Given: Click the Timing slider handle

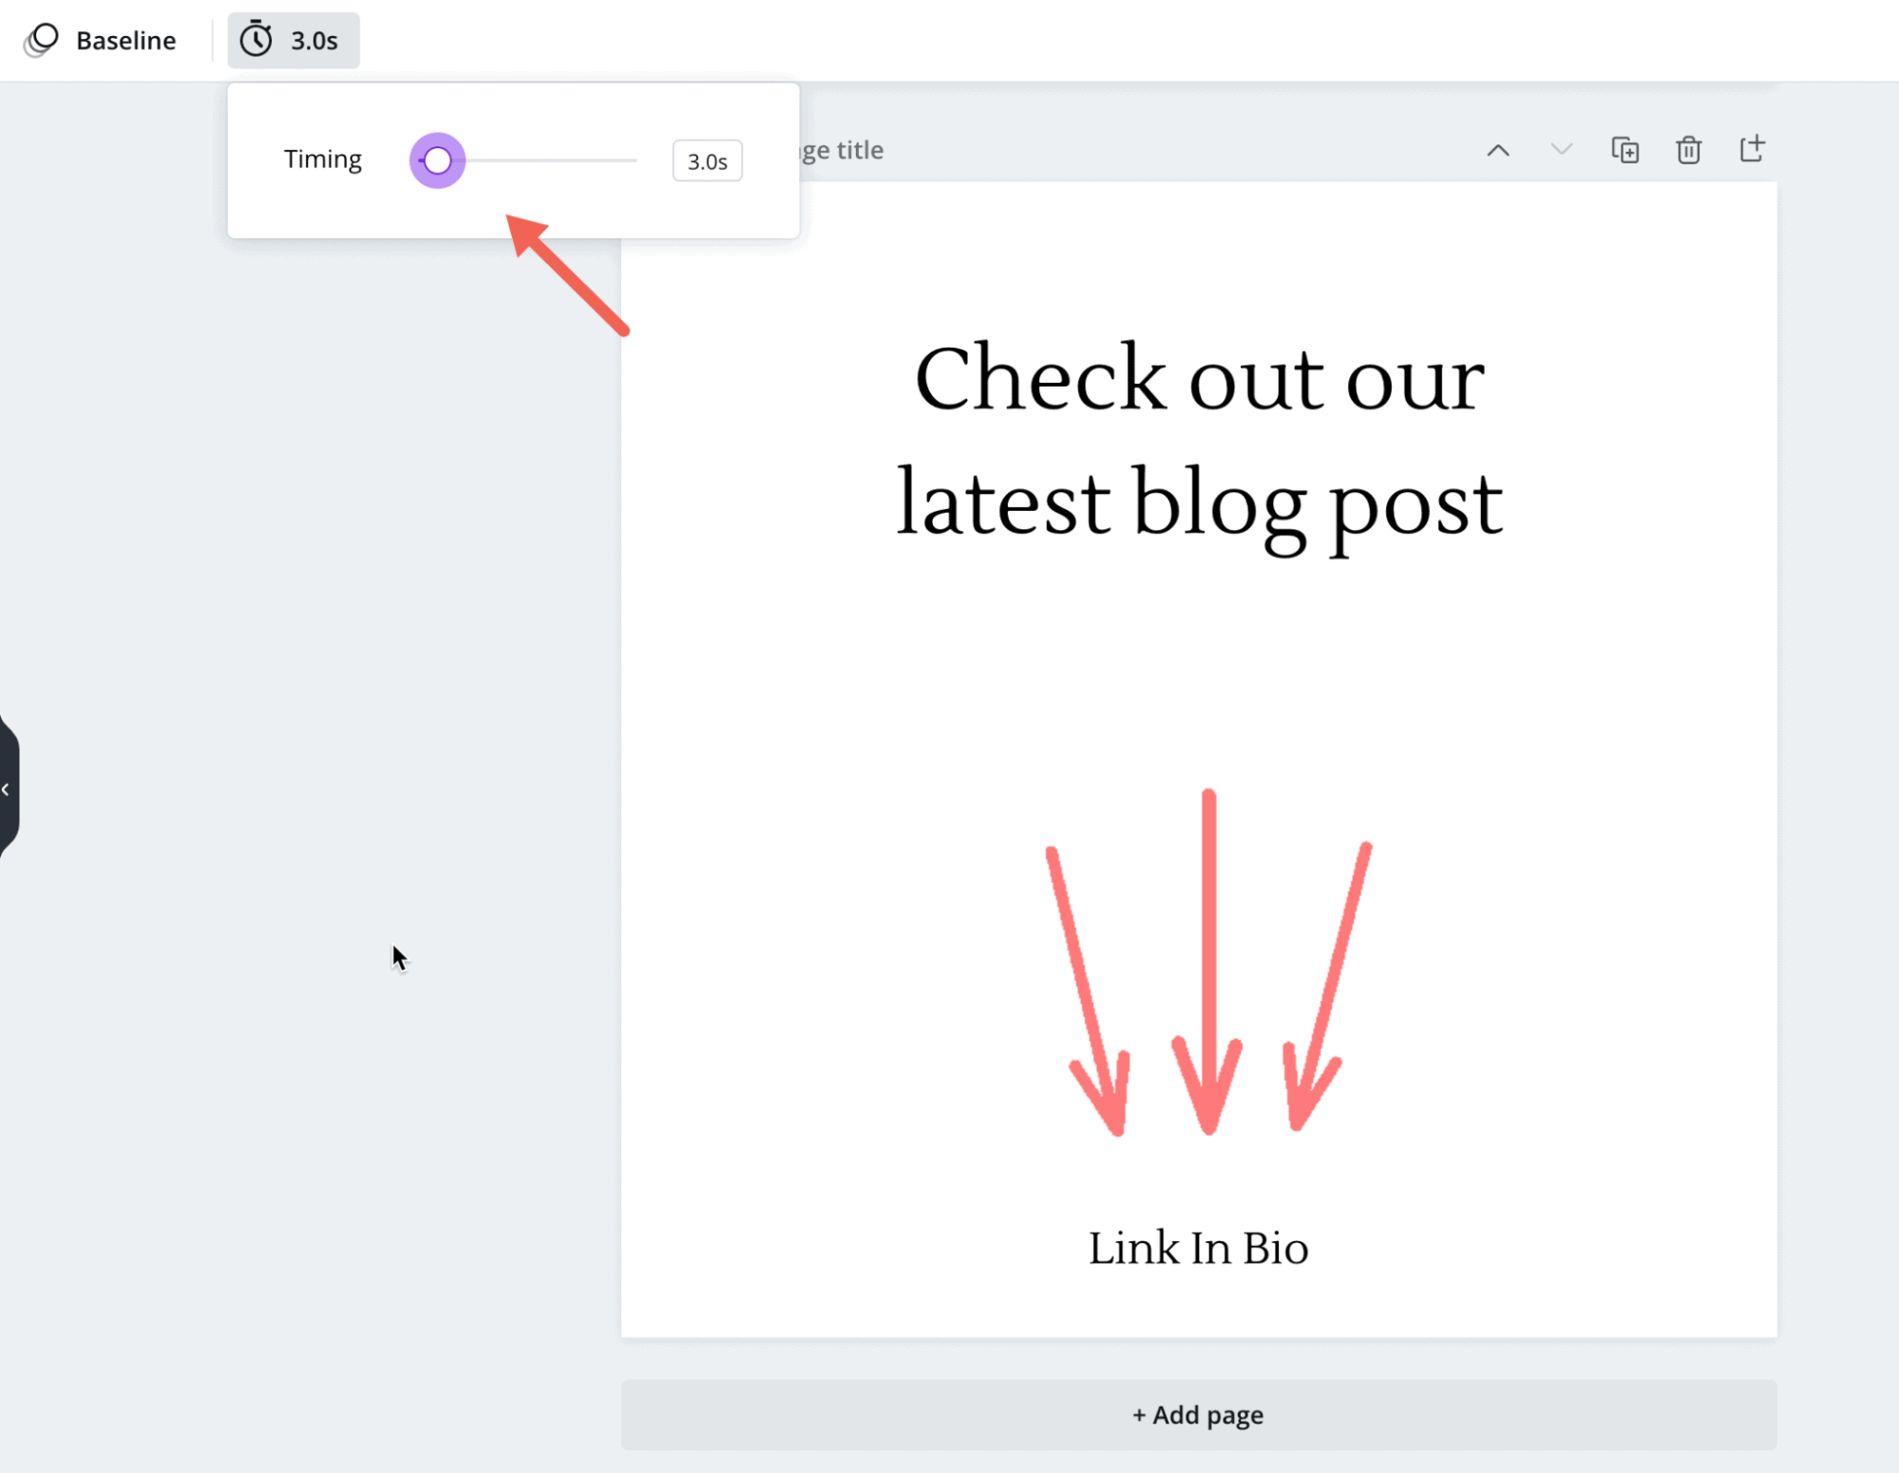Looking at the screenshot, I should tap(437, 161).
